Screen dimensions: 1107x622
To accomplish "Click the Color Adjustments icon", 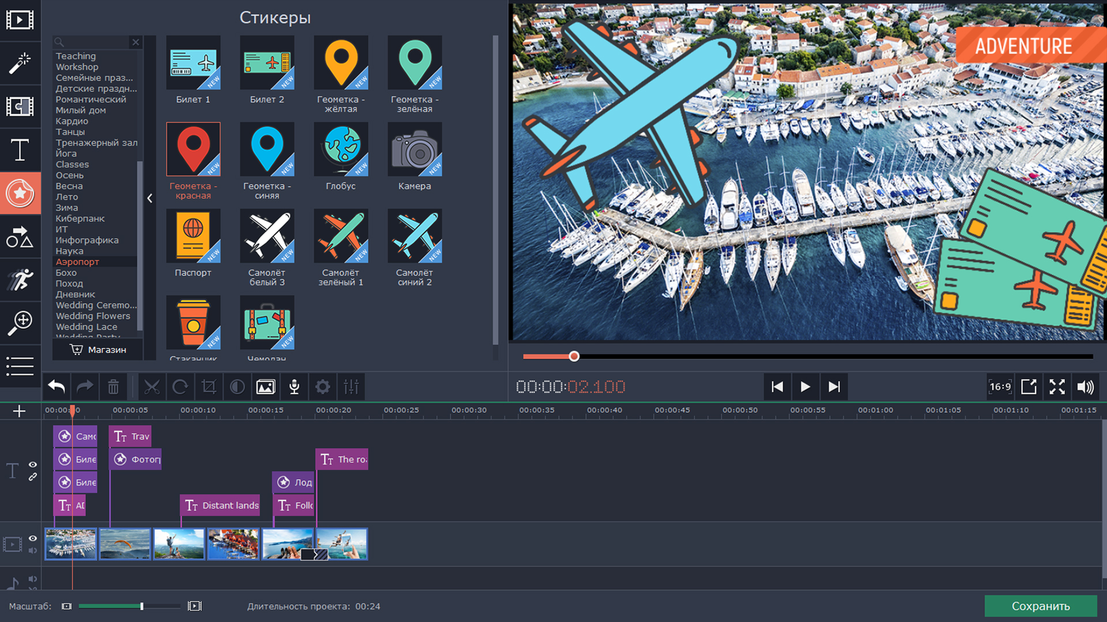I will pyautogui.click(x=237, y=387).
